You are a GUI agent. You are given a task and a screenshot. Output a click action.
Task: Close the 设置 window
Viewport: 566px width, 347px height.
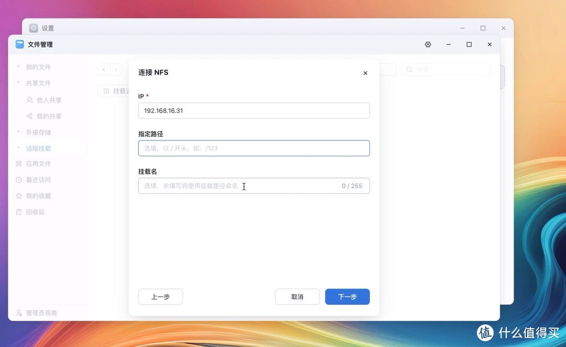pos(504,28)
